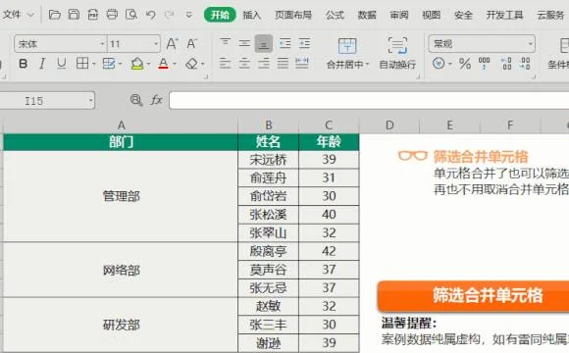The image size is (569, 353).
Task: Decrease font size with the smaller A
Action: (x=191, y=43)
